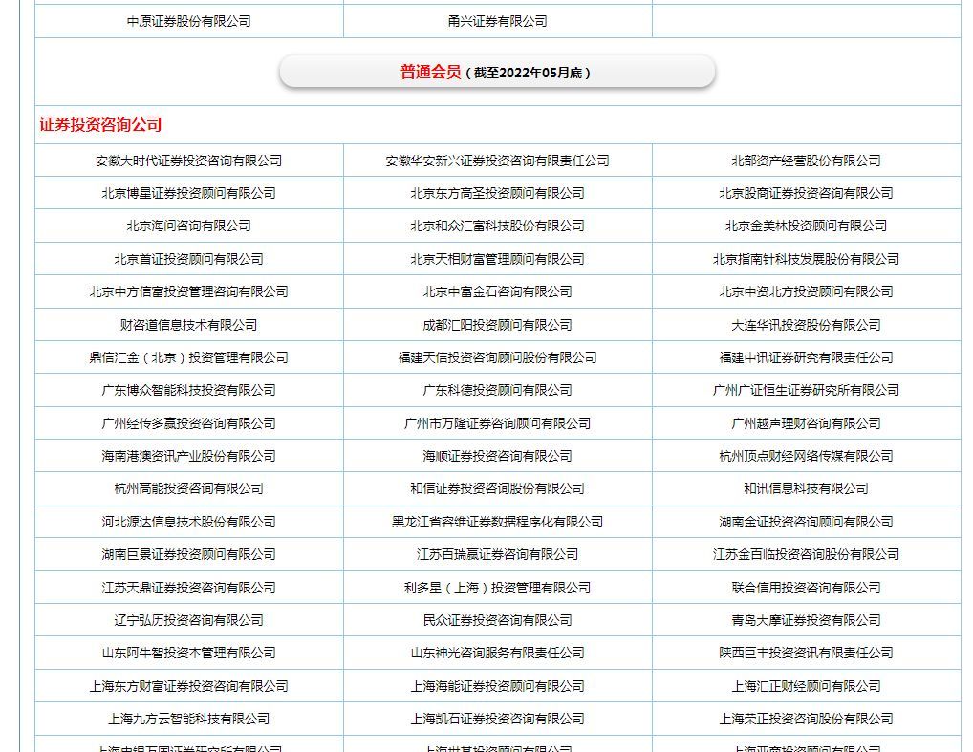Click 北京中资北方投资顾问有限公司
973x752 pixels.
pos(806,291)
